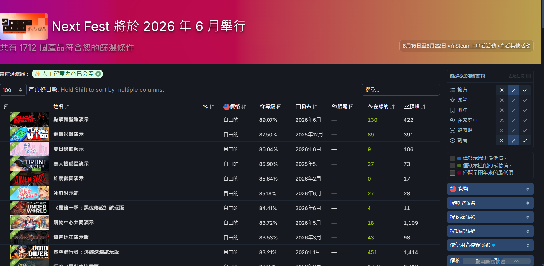Open the entries-per-page selector showing 100
This screenshot has width=544, height=266.
pyautogui.click(x=13, y=90)
